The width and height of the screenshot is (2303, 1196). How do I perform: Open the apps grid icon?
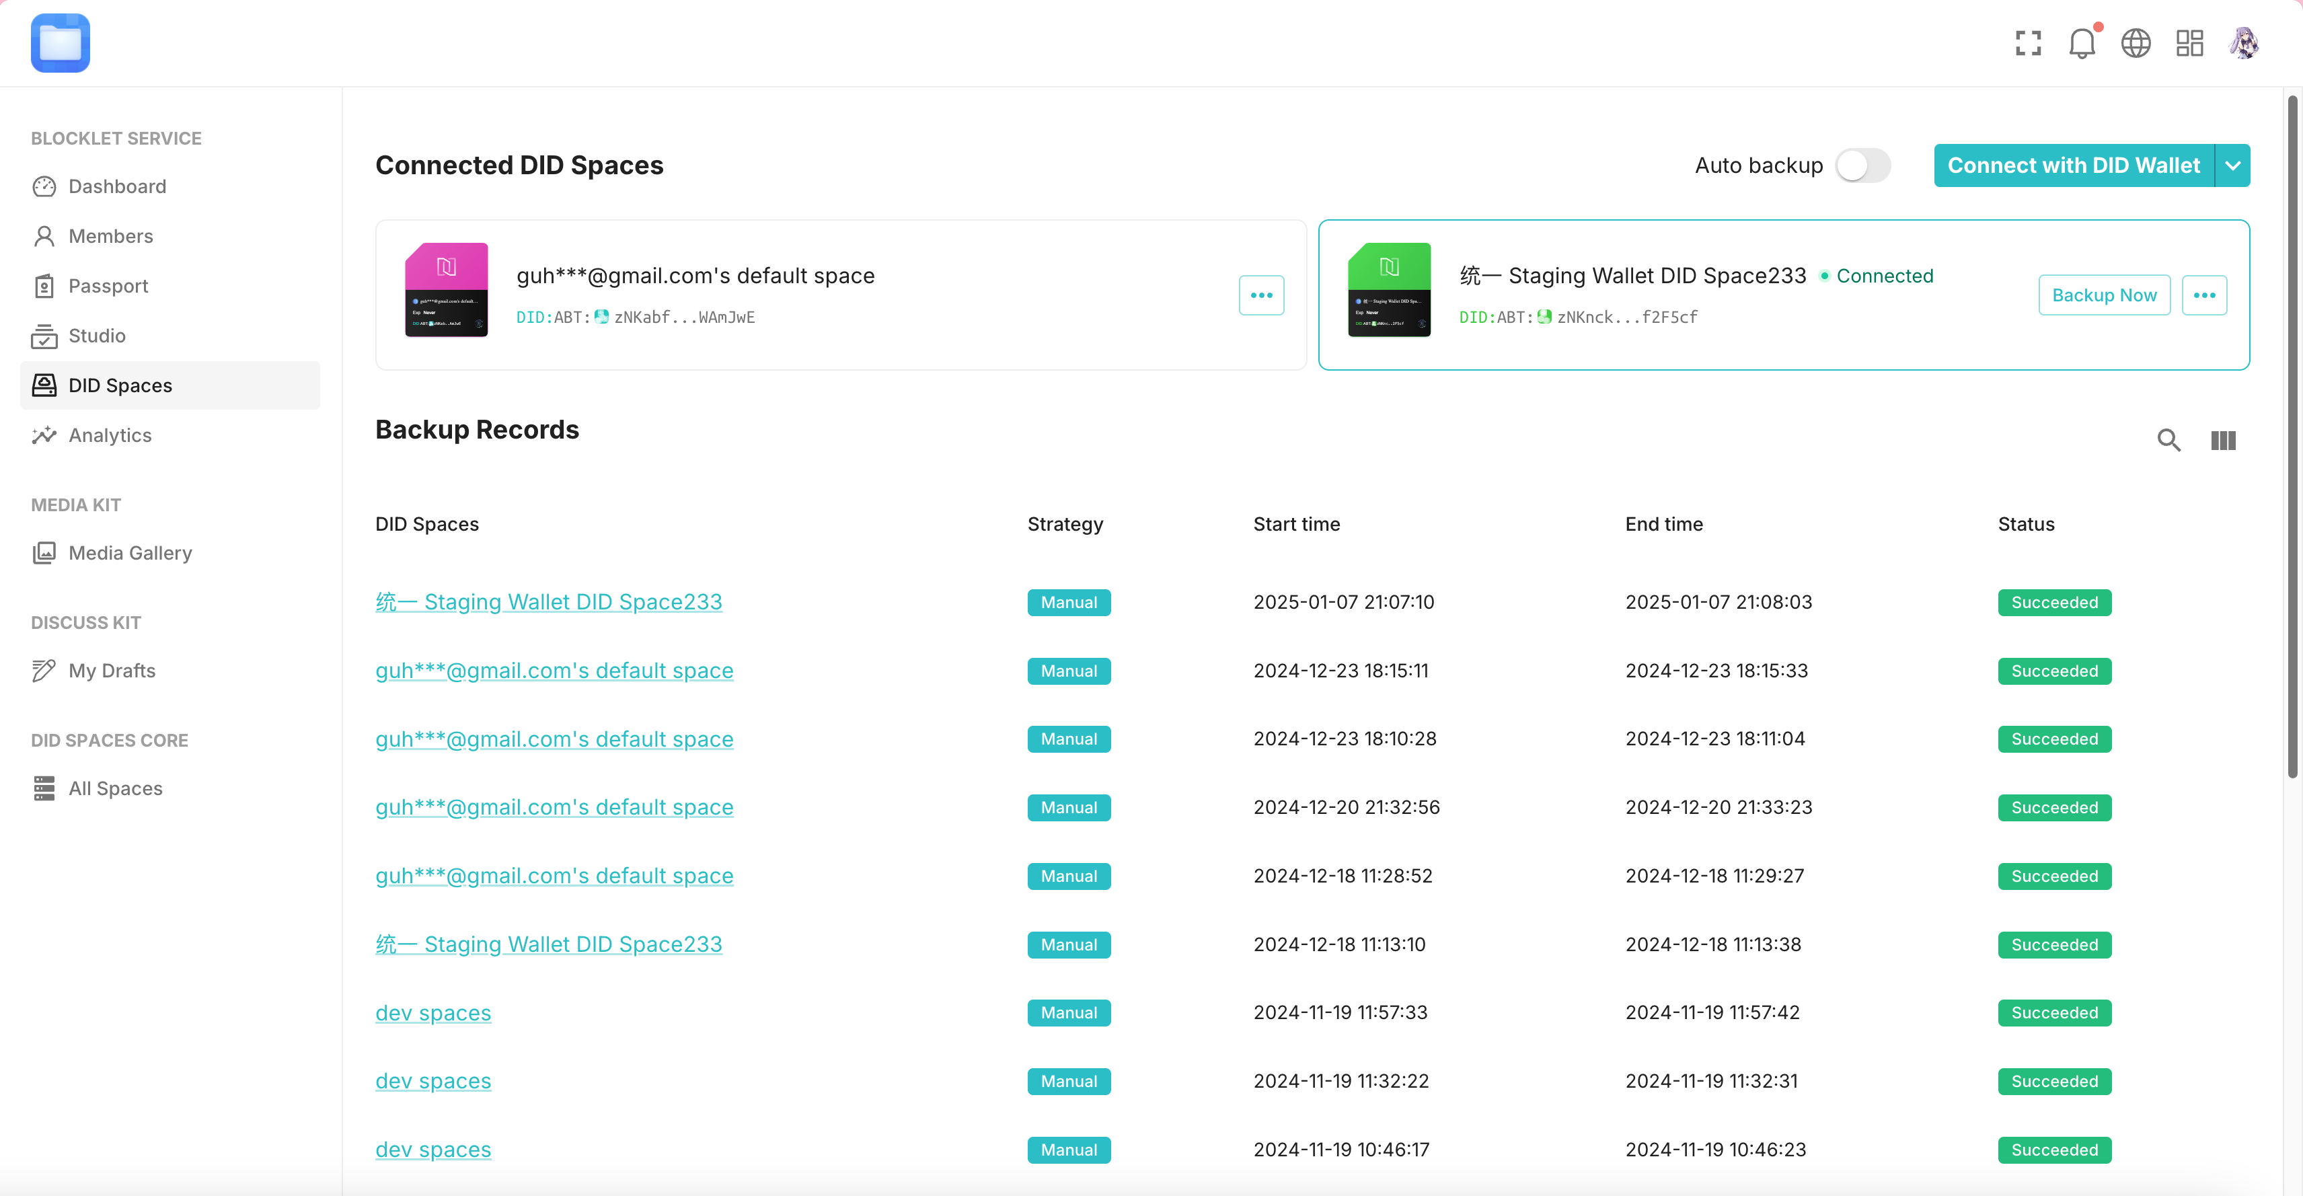2189,43
